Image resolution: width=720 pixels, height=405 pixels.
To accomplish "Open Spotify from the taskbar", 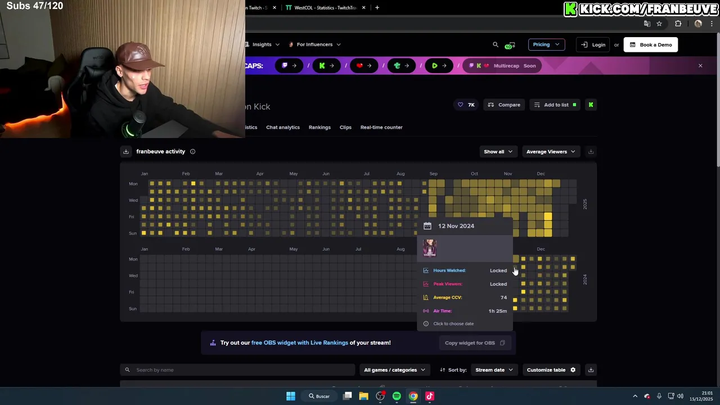I will (x=397, y=396).
